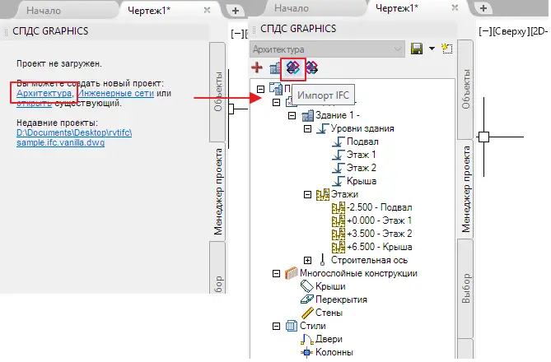The image size is (551, 362).
Task: Click the открыть existing project link
Action: [34, 103]
